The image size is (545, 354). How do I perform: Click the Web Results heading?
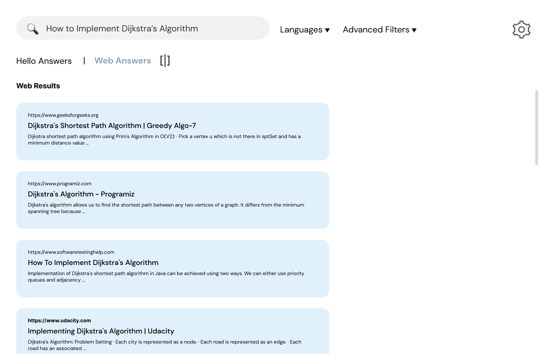click(38, 86)
